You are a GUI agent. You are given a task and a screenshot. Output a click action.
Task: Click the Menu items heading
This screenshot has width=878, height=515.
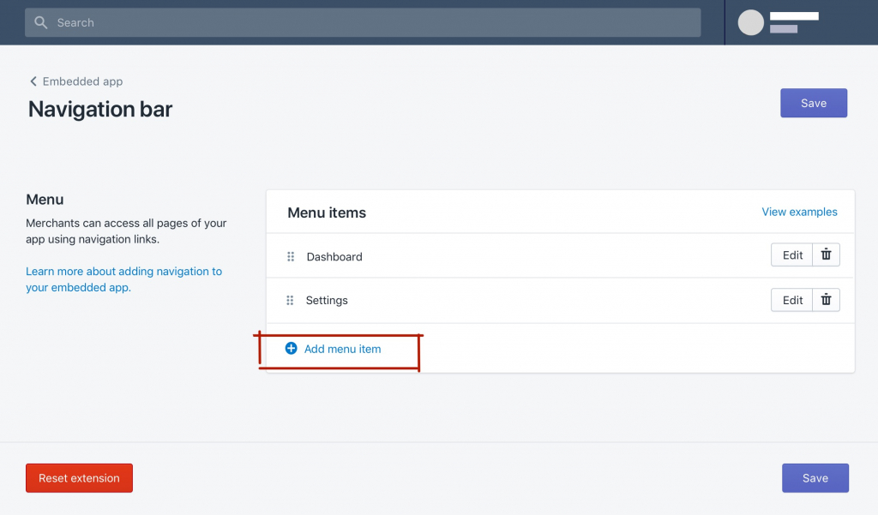(327, 213)
